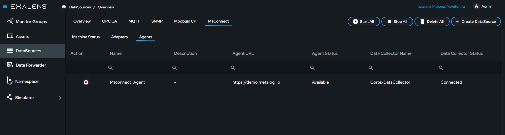Select Data Forwarder icon in sidebar
Image resolution: width=505 pixels, height=135 pixels.
coord(10,65)
